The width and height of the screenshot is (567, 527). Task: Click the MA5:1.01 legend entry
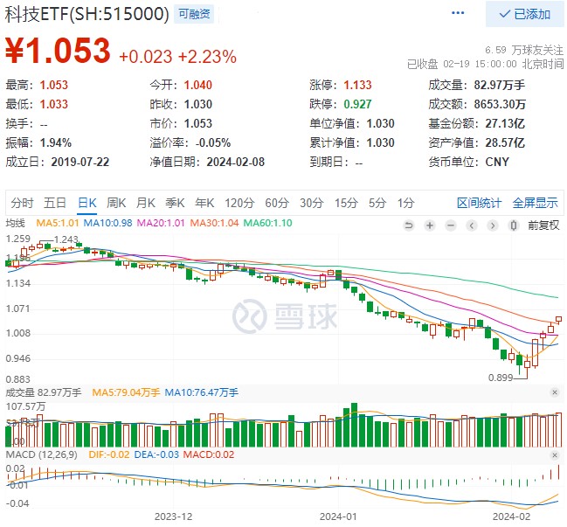[58, 223]
